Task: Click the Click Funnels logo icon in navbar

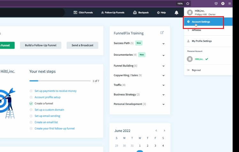Action: 75,13
